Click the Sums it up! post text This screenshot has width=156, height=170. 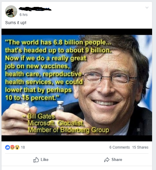16,23
